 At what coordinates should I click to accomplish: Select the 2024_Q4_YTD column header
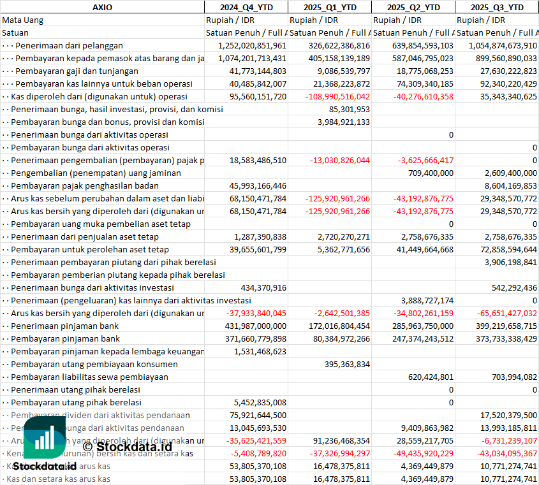[x=246, y=7]
